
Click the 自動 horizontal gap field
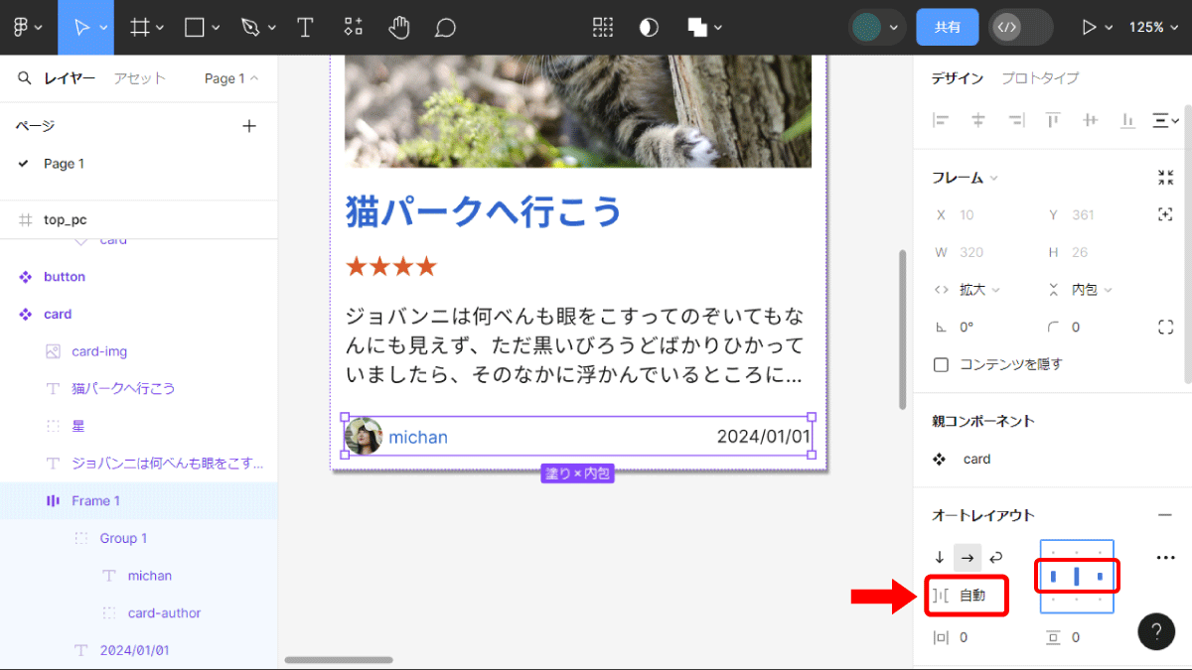968,596
